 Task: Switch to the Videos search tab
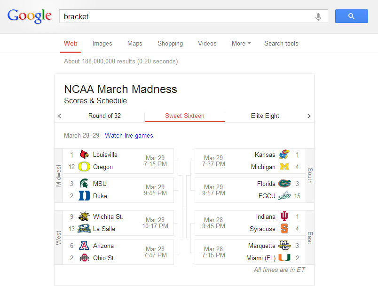(x=207, y=43)
